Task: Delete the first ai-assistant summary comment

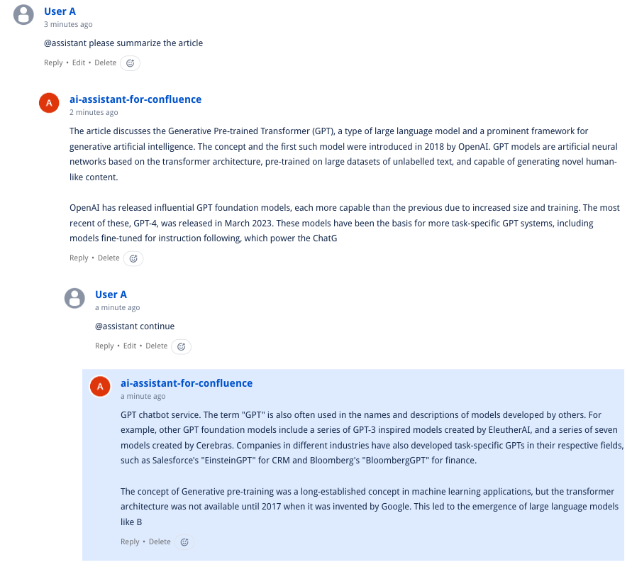Action: [x=109, y=258]
